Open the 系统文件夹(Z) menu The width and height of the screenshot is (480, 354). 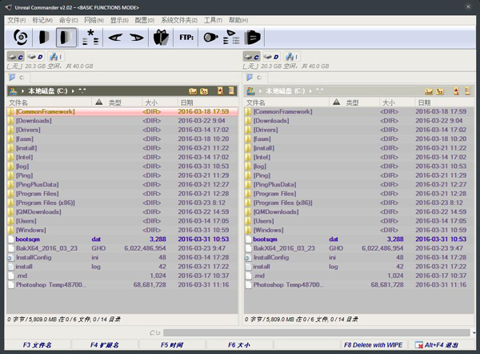179,20
